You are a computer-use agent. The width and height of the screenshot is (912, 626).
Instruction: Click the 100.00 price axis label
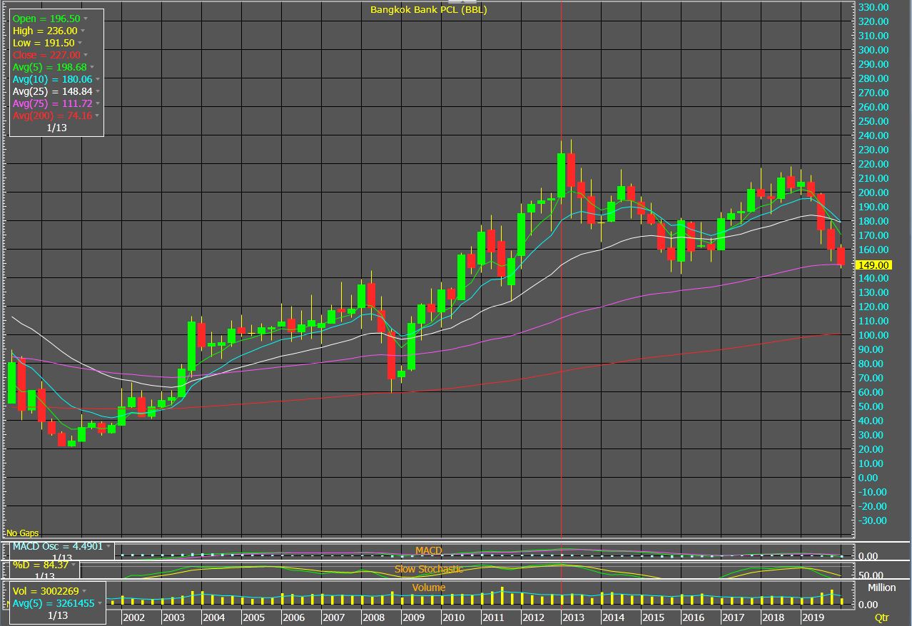click(873, 335)
